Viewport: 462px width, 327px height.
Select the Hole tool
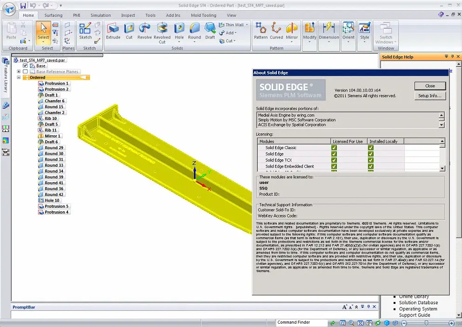(179, 33)
